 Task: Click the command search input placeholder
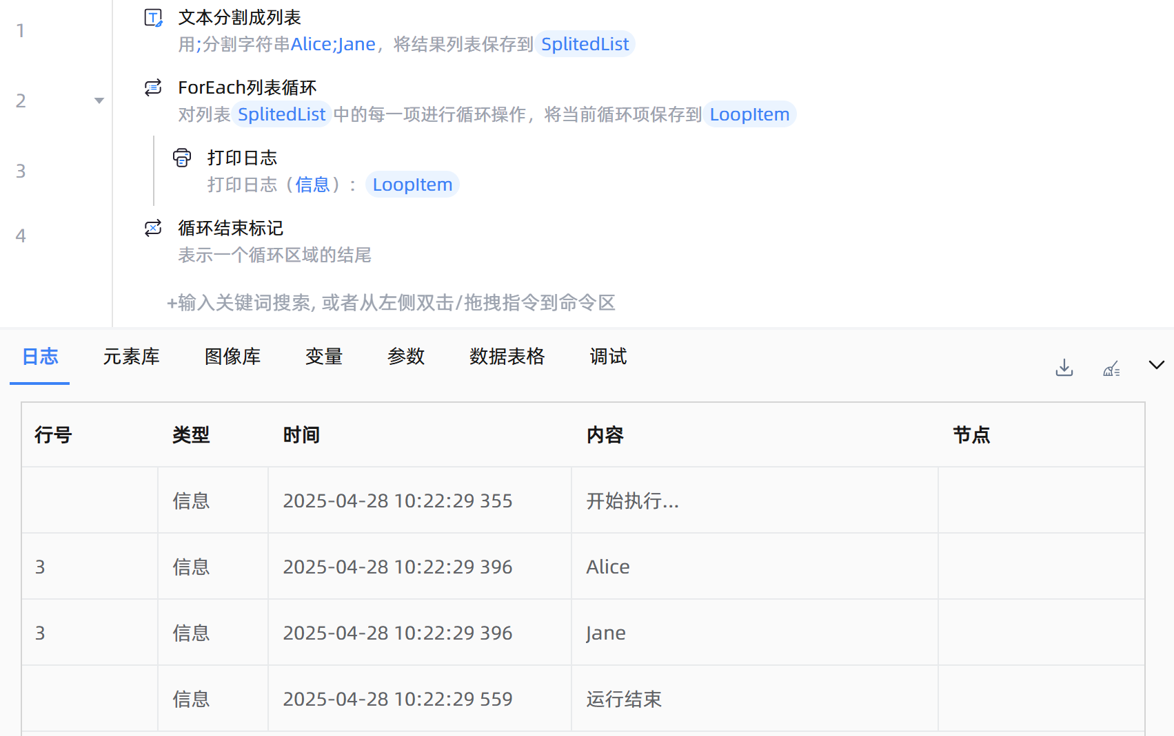click(391, 303)
